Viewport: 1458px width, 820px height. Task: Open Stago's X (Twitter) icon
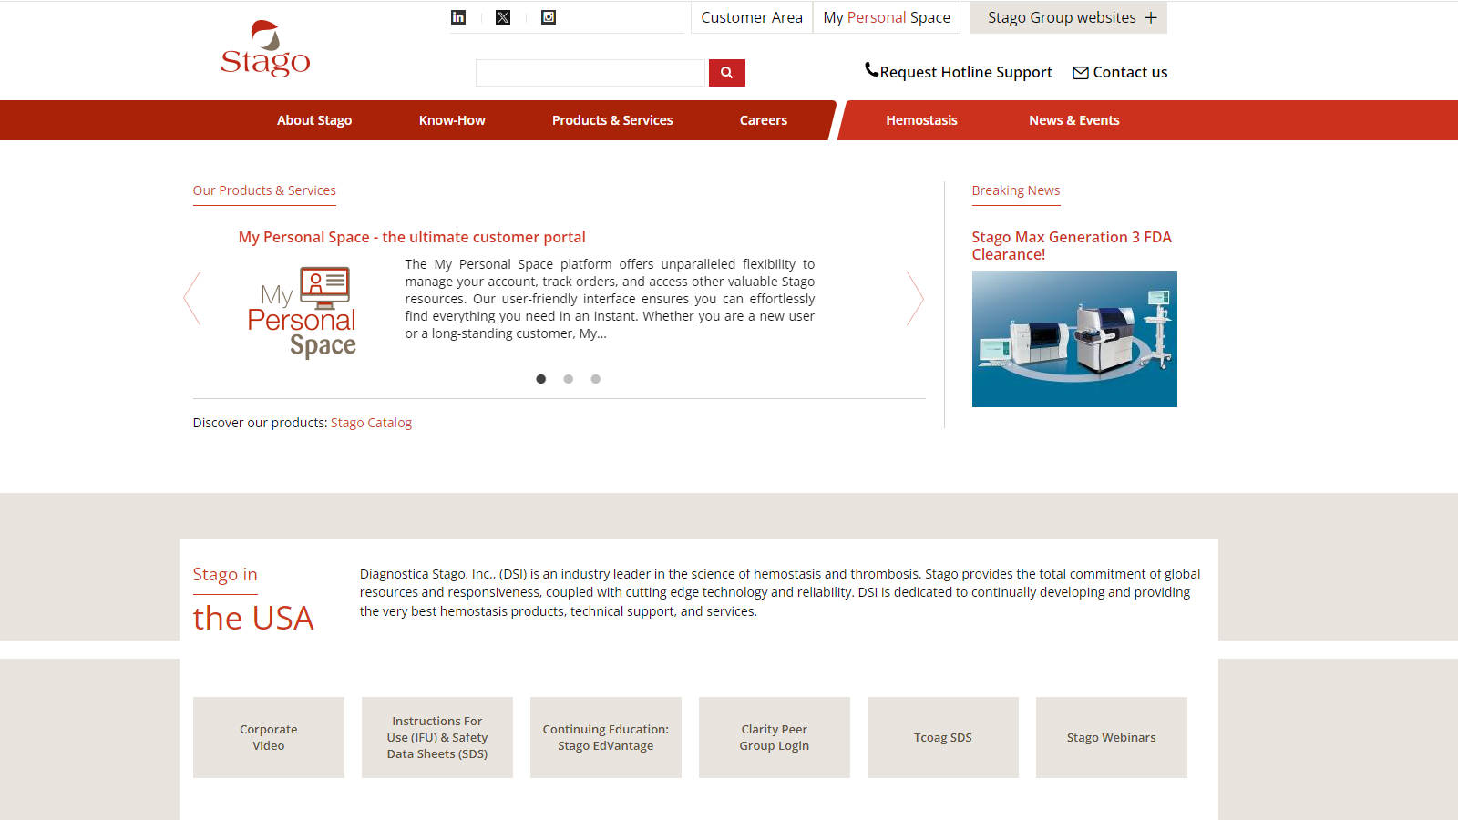pos(503,17)
